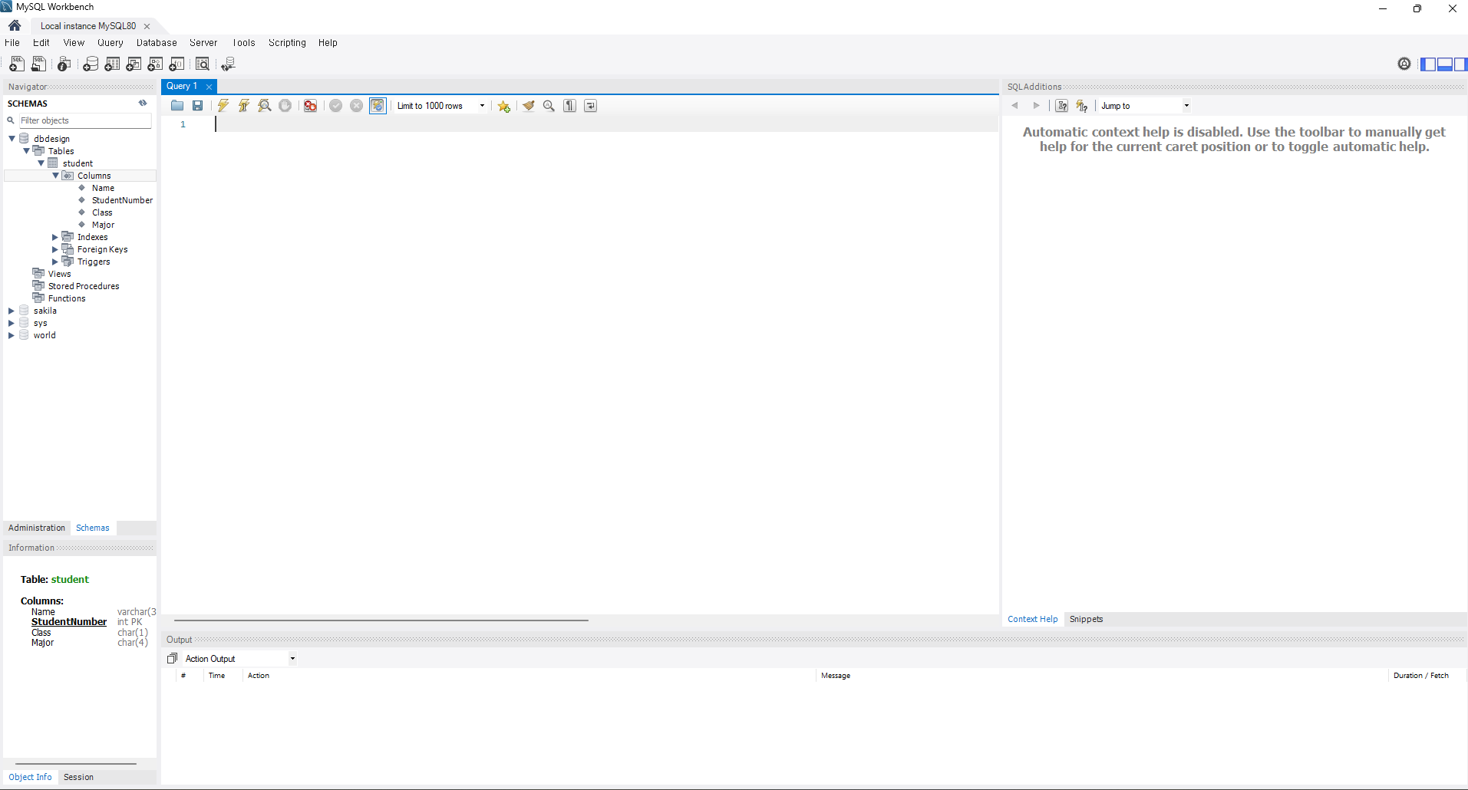This screenshot has width=1468, height=790.
Task: Toggle autocommit mode button
Action: 378,106
